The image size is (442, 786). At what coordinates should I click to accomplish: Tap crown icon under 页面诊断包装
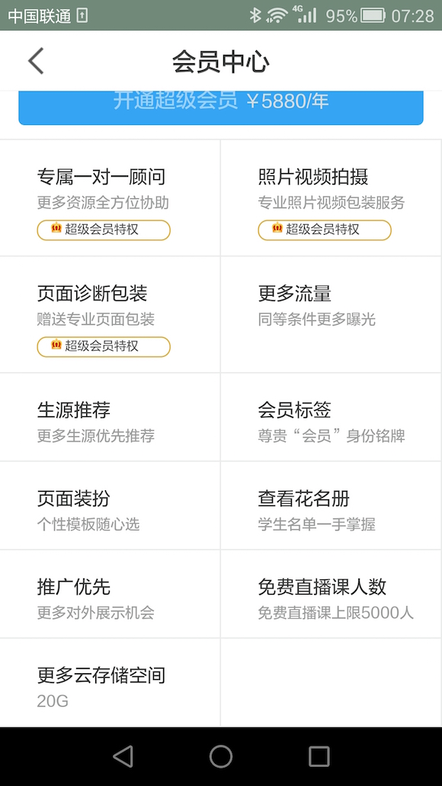click(56, 345)
